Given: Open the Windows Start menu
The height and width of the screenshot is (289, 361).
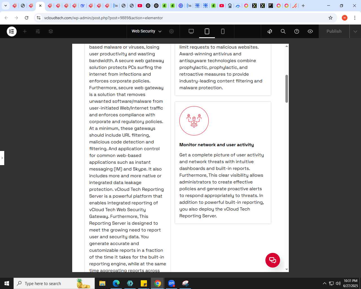Looking at the screenshot, I should coord(7,283).
